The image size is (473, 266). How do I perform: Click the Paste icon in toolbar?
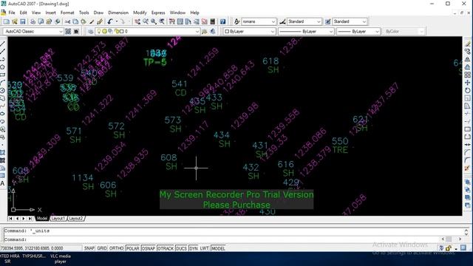(x=84, y=21)
